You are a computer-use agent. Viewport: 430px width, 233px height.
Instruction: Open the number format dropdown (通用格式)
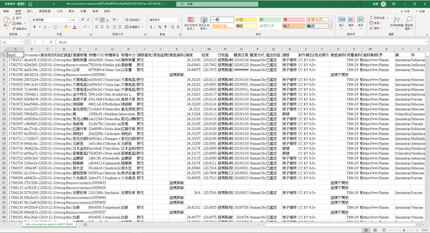179,20
